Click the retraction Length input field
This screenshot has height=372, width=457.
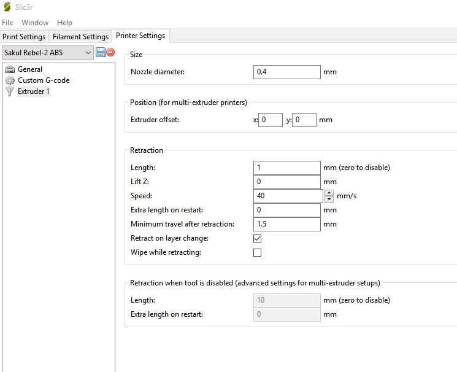point(286,168)
